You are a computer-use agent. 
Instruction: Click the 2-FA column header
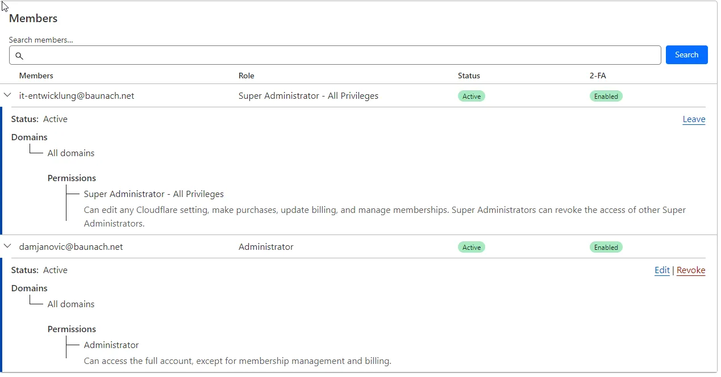click(598, 76)
